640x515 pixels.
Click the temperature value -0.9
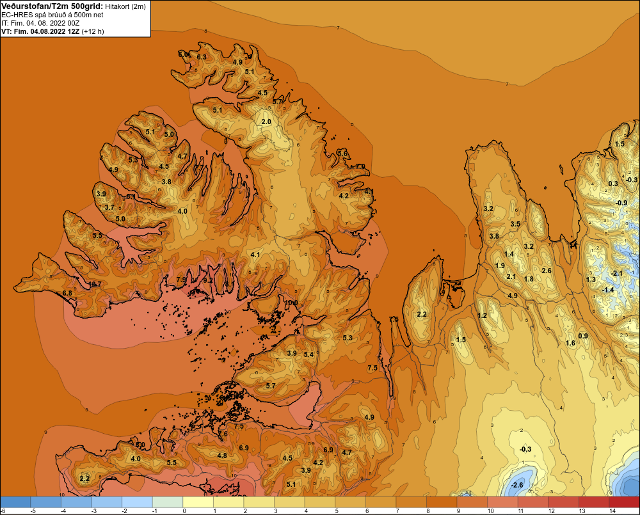pos(621,203)
